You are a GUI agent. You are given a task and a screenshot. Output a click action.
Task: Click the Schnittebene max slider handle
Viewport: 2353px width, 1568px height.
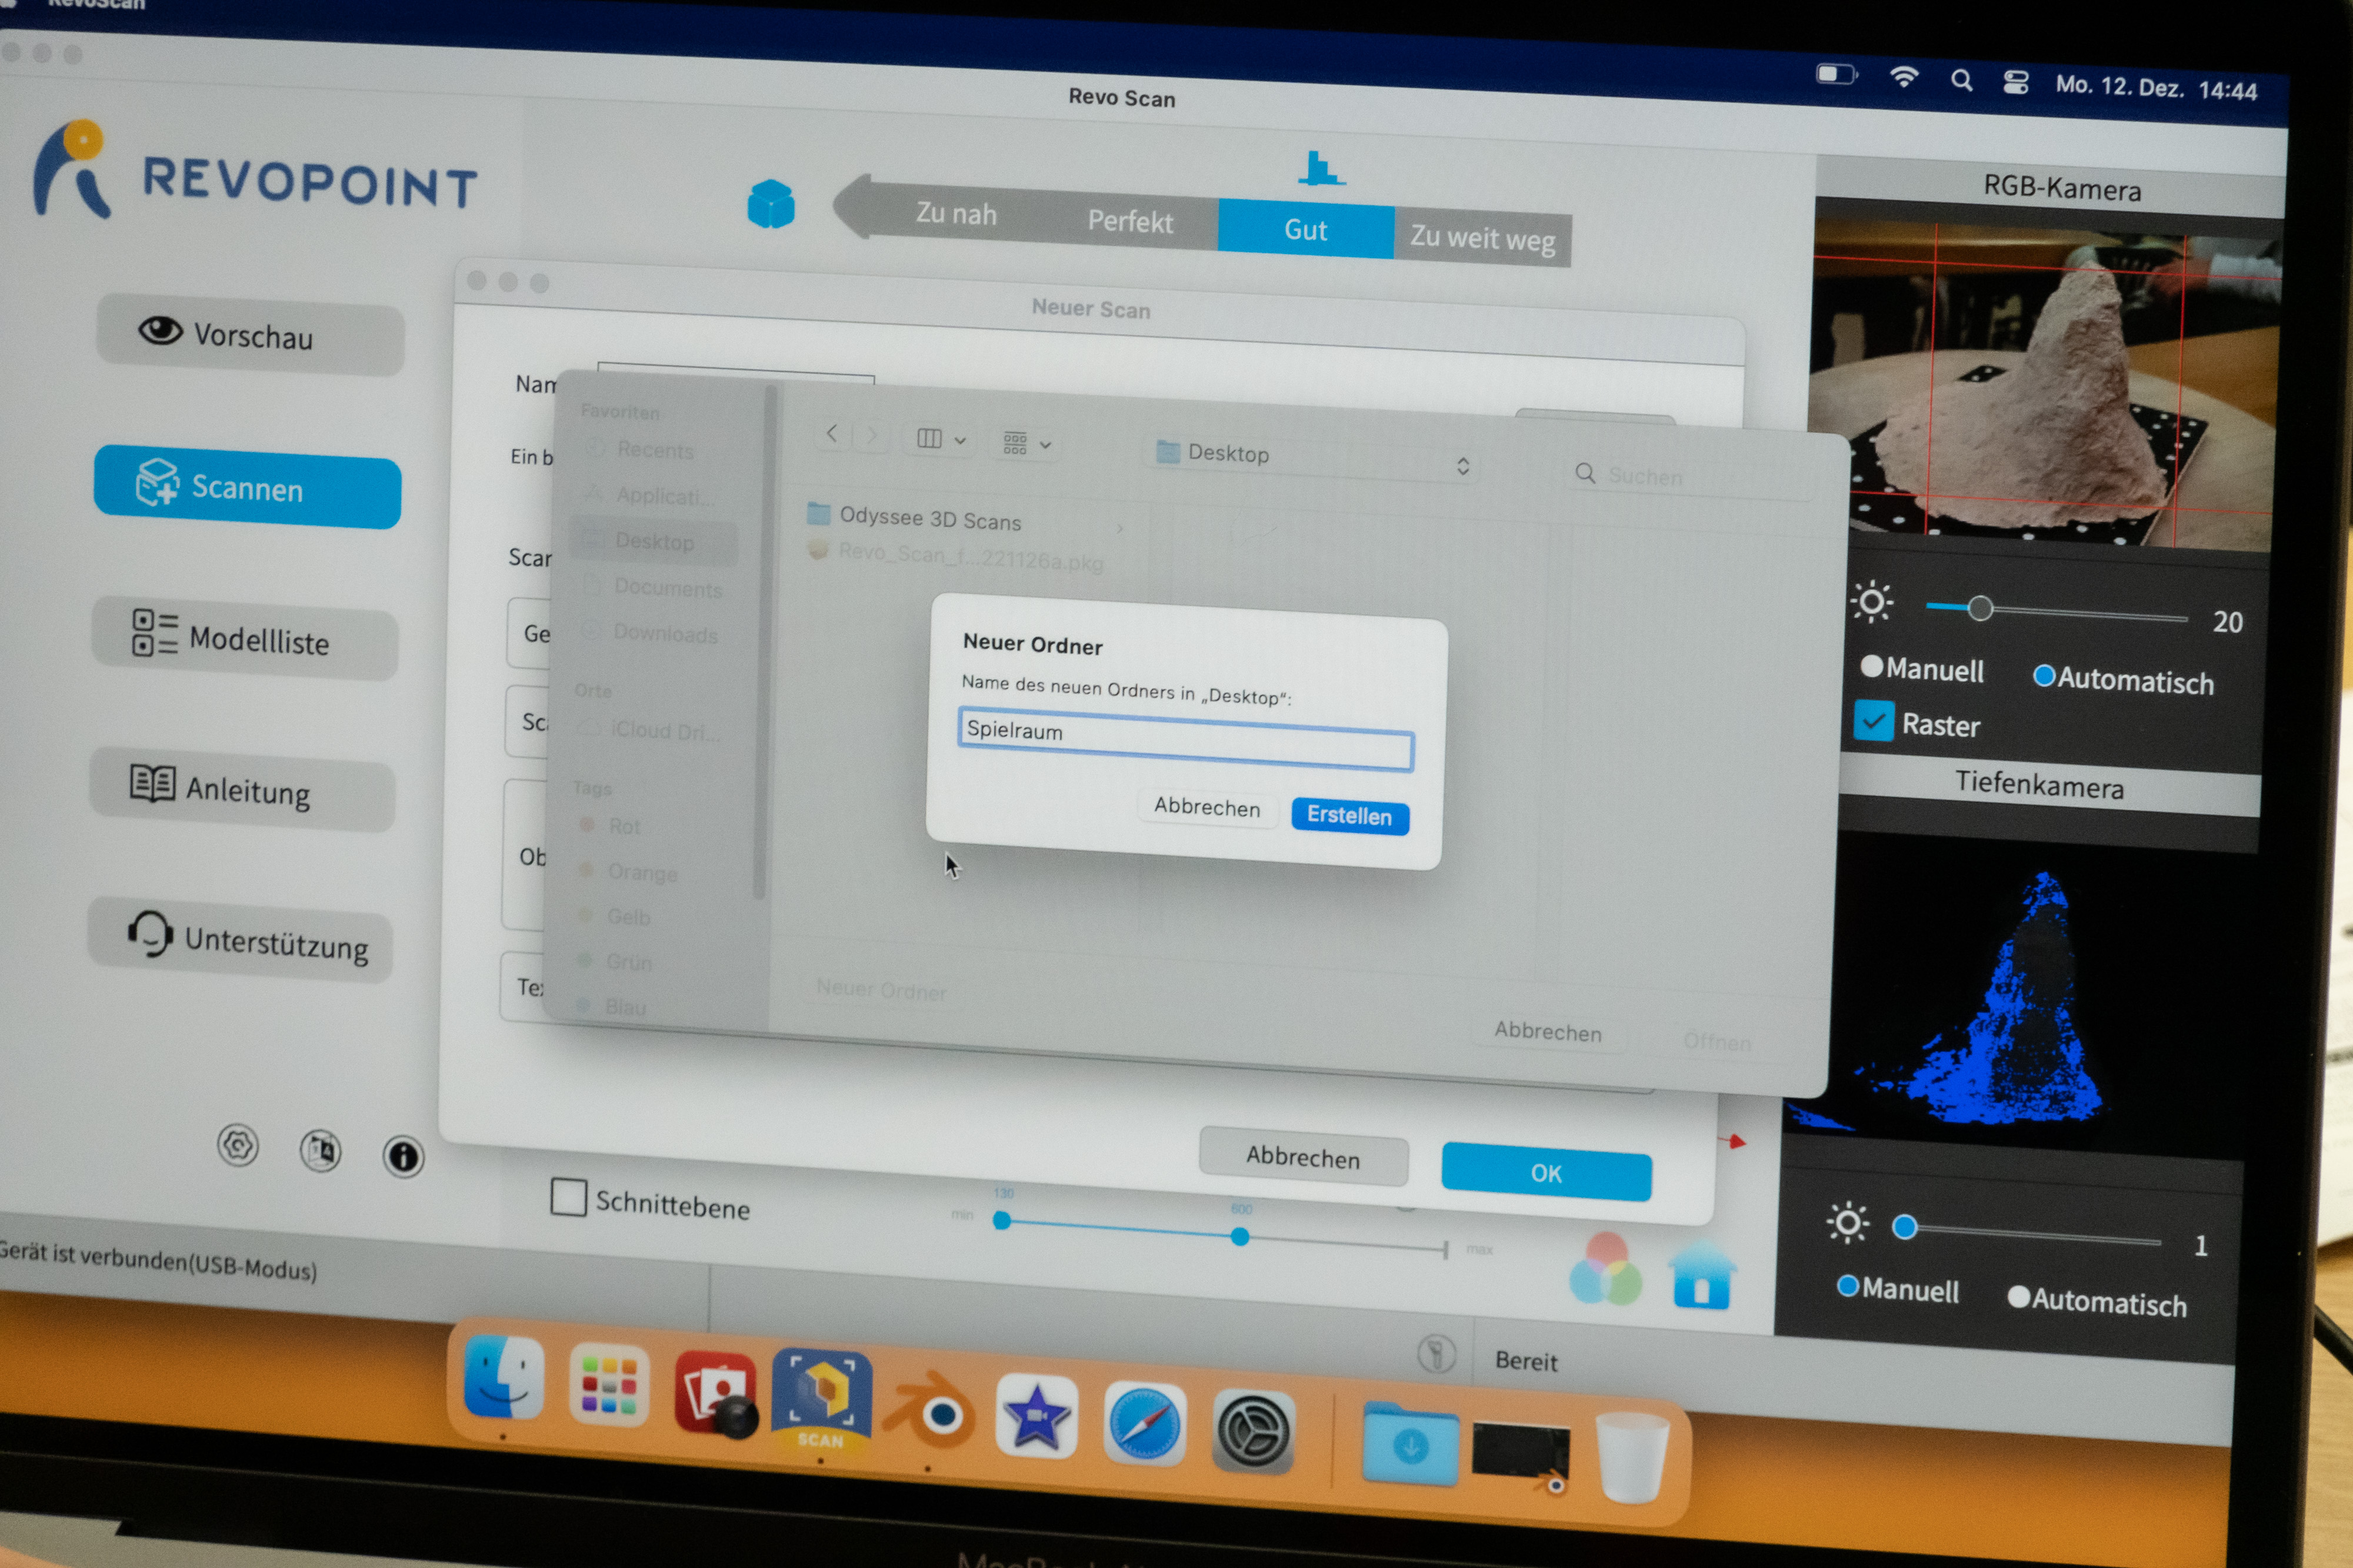pos(1239,1236)
